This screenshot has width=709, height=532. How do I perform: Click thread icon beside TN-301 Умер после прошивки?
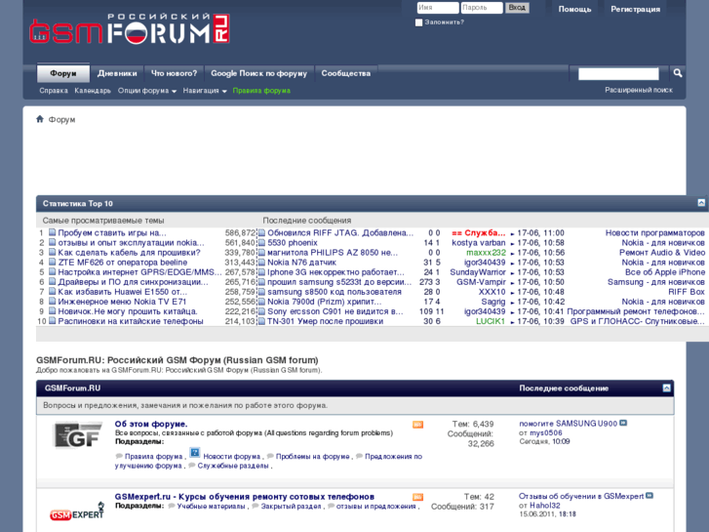tap(261, 321)
